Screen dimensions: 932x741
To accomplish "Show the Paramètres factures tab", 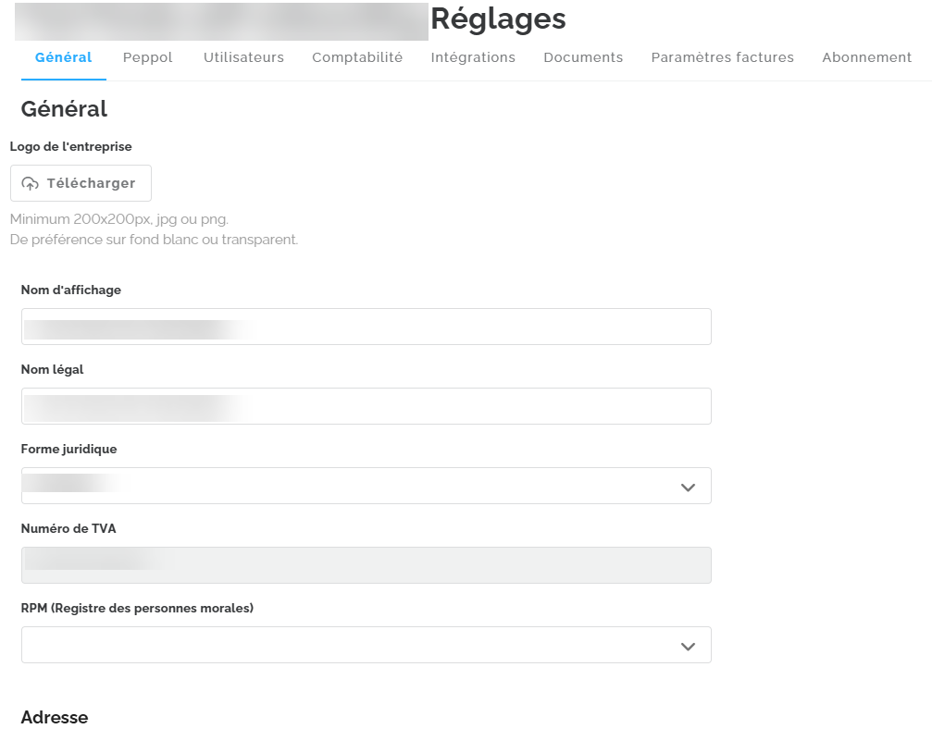I will (x=722, y=57).
